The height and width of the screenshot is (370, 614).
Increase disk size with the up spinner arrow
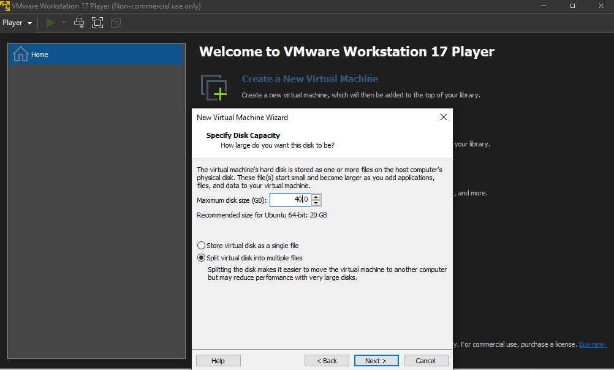click(x=316, y=197)
